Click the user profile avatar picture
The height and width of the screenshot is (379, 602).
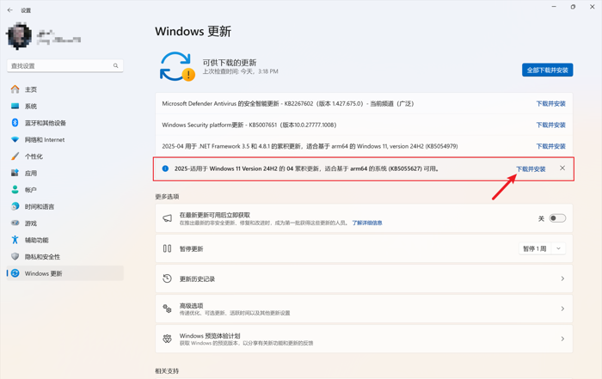point(19,36)
